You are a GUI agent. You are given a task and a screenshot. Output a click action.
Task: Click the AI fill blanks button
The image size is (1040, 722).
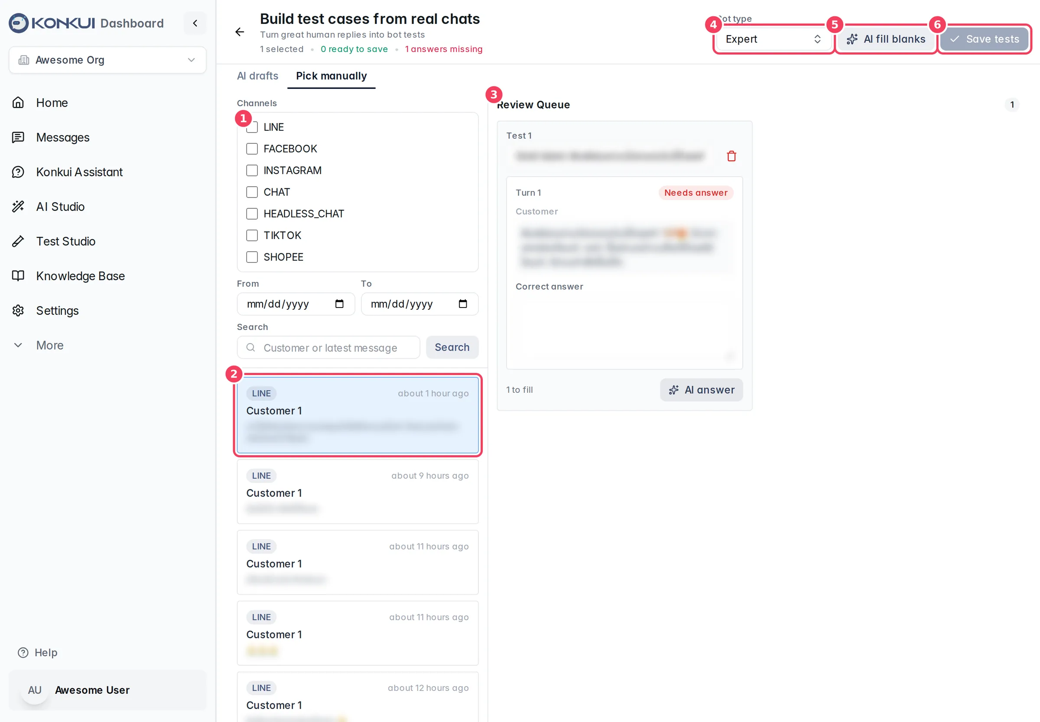[x=886, y=39]
